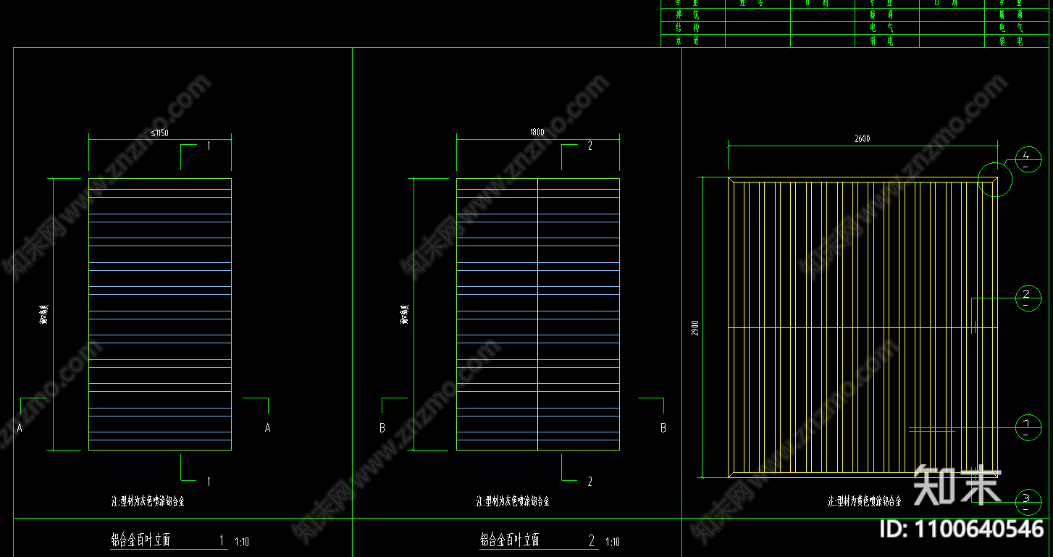The height and width of the screenshot is (557, 1053).
Task: Select the rightmost 电气 cell
Action: [1018, 28]
